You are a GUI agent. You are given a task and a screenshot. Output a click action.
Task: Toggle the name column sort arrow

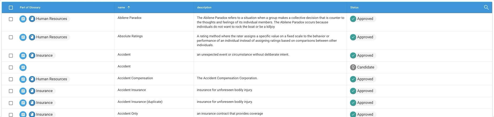click(129, 7)
